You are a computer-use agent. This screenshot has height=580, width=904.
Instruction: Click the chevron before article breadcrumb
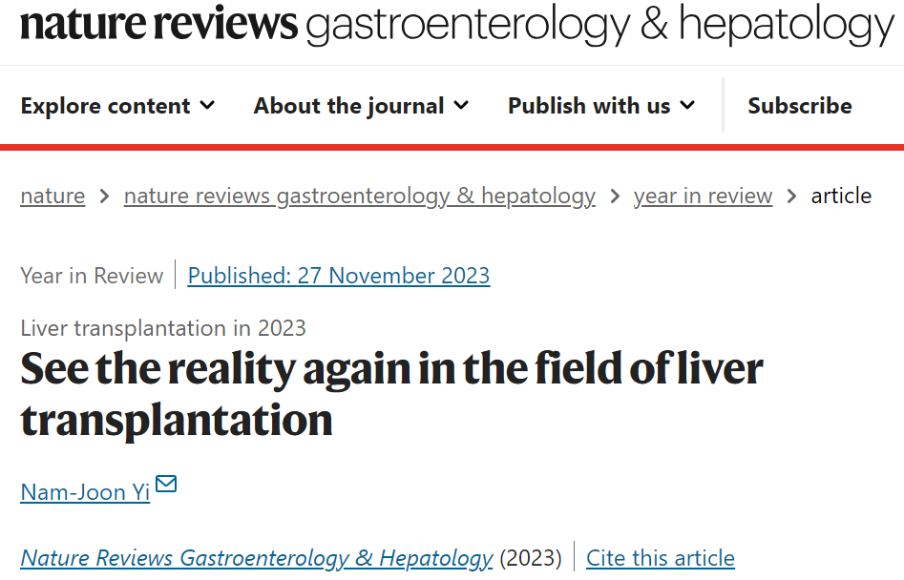[791, 197]
